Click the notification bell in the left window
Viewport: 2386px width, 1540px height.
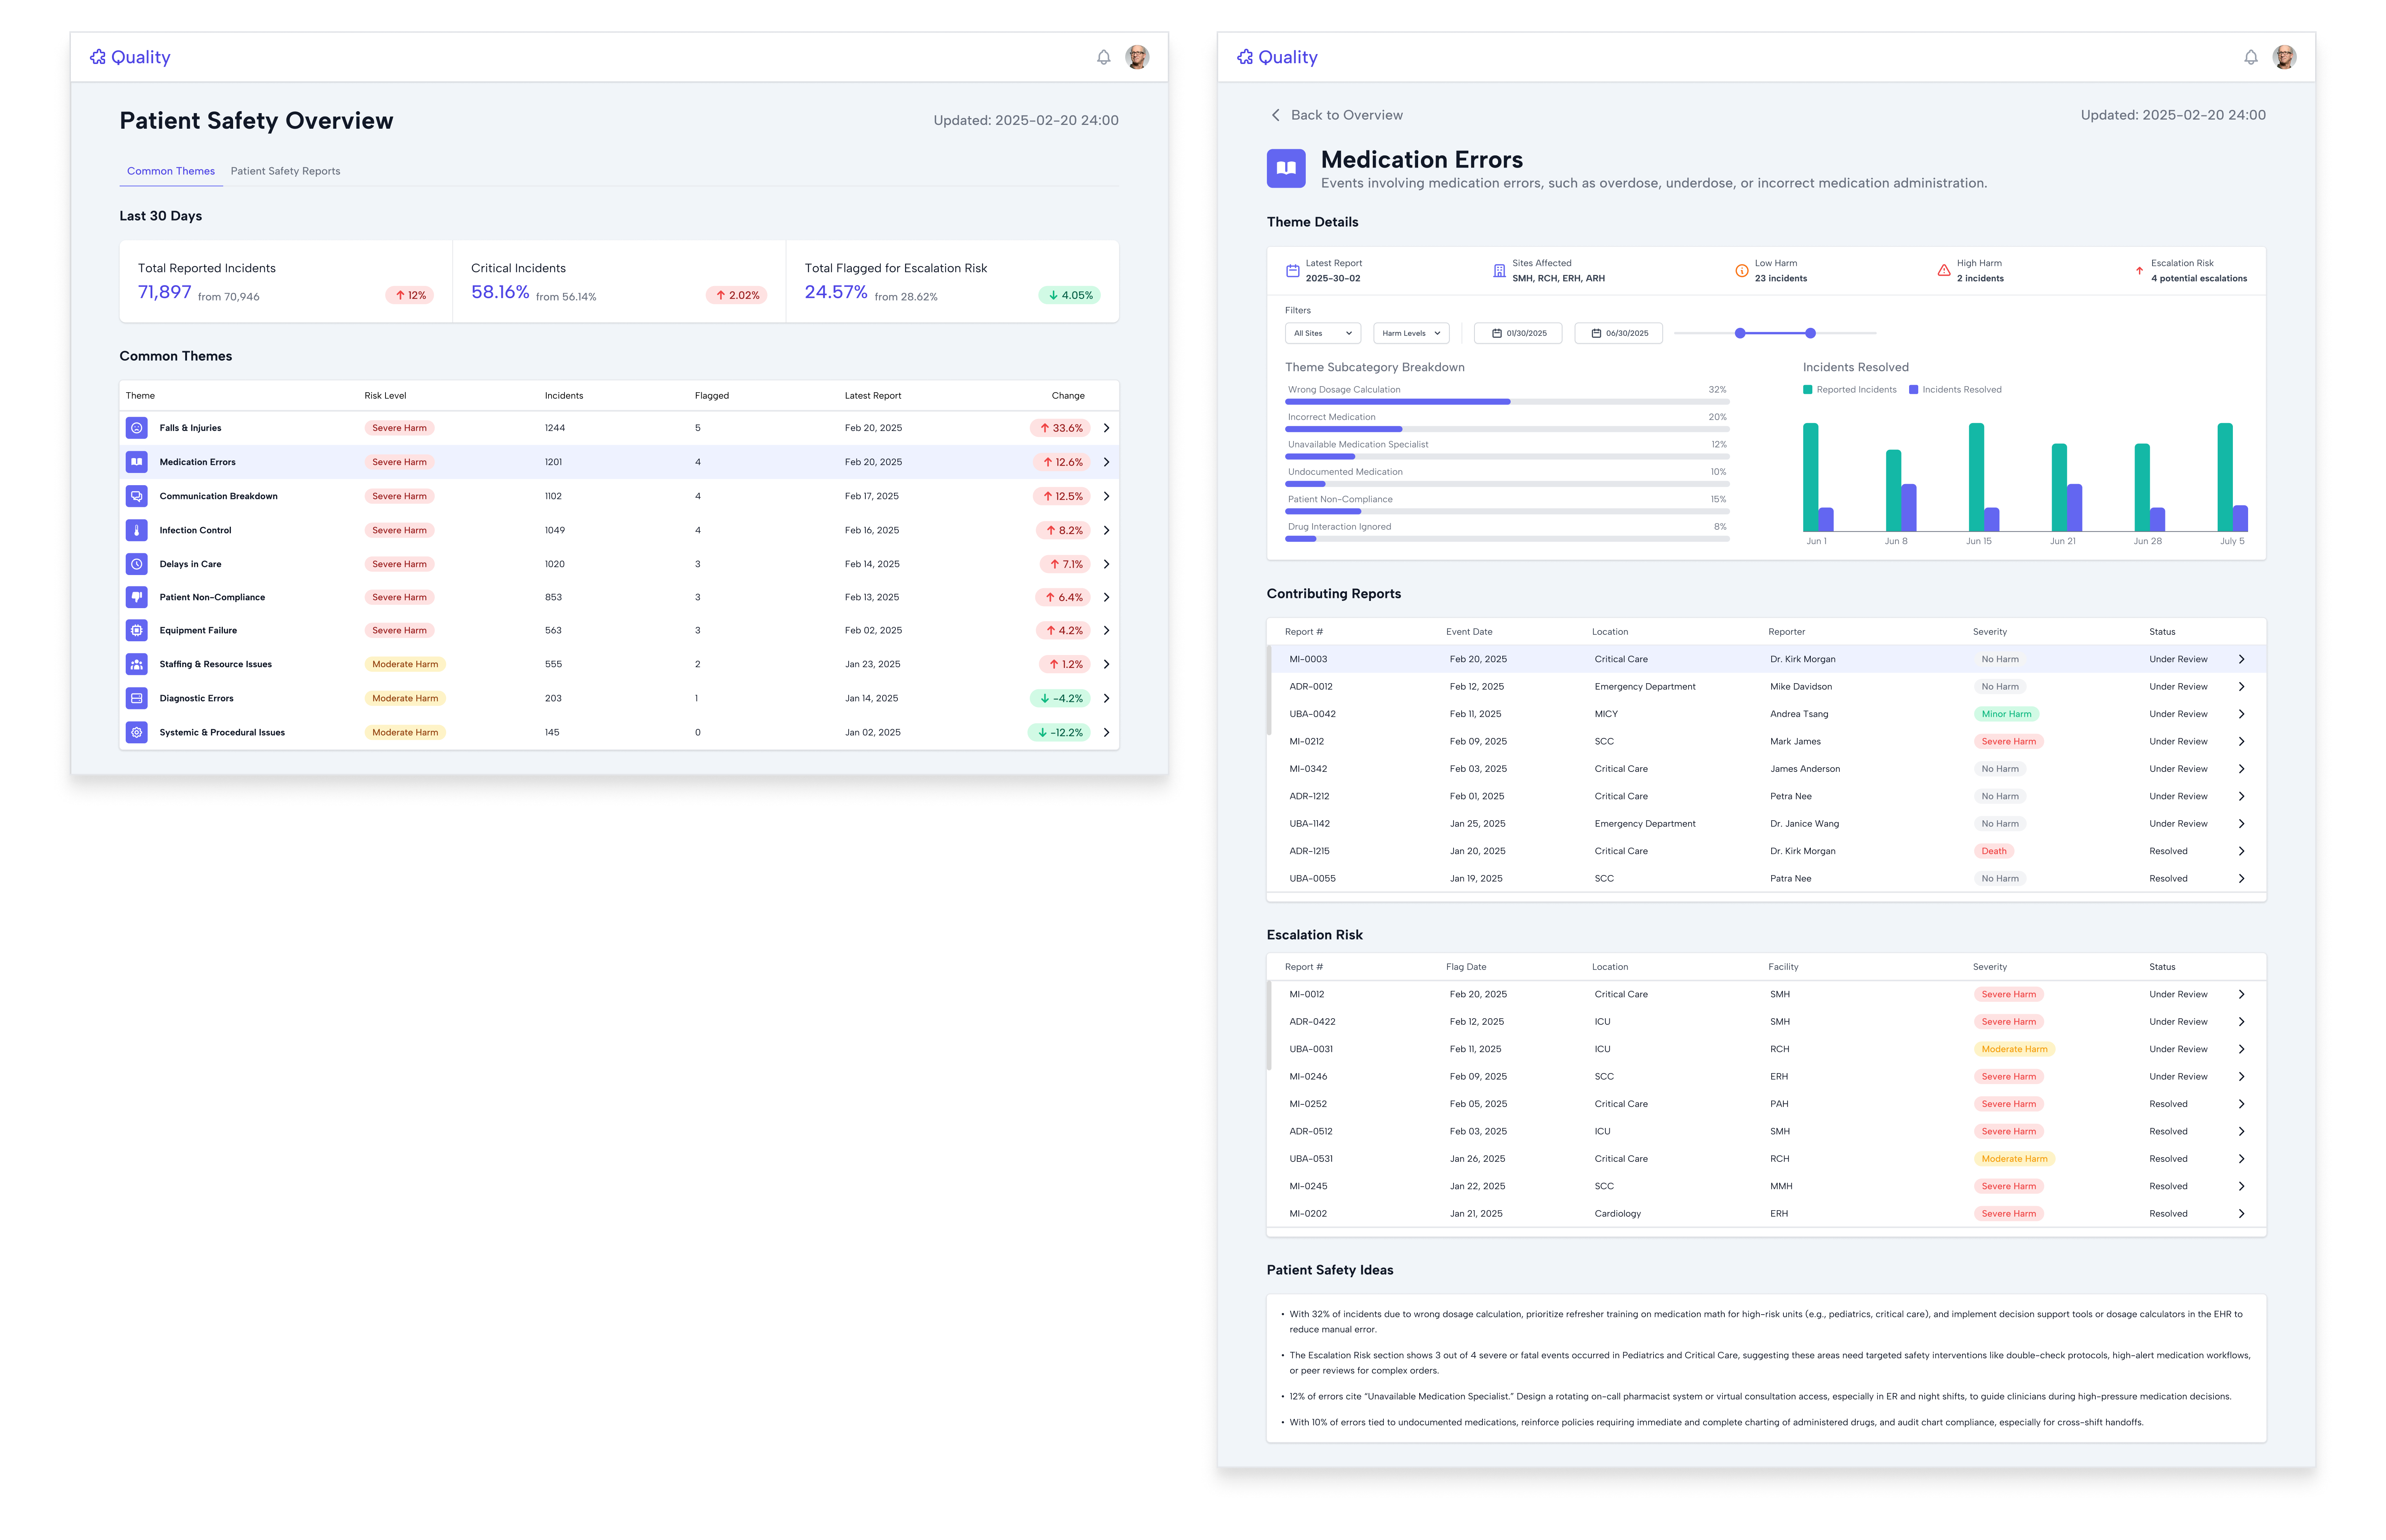[1103, 58]
